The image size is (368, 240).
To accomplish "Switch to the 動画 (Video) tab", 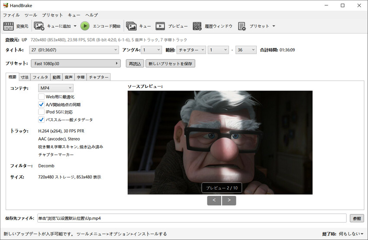I will pos(56,77).
